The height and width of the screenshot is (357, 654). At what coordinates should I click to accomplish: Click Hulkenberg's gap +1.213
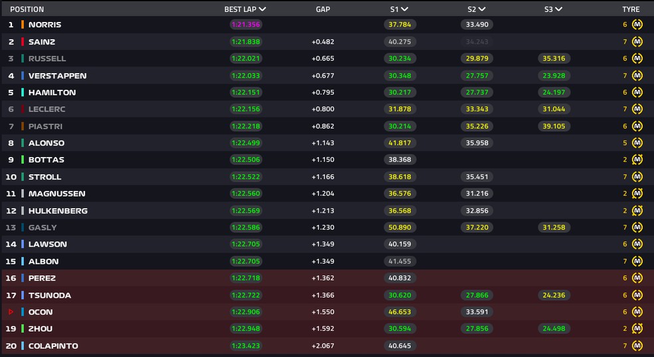point(323,211)
